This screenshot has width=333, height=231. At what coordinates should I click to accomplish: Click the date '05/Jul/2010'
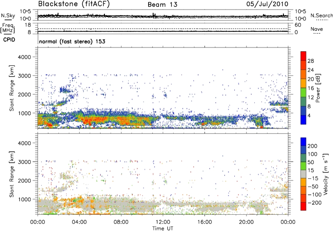pos(267,4)
